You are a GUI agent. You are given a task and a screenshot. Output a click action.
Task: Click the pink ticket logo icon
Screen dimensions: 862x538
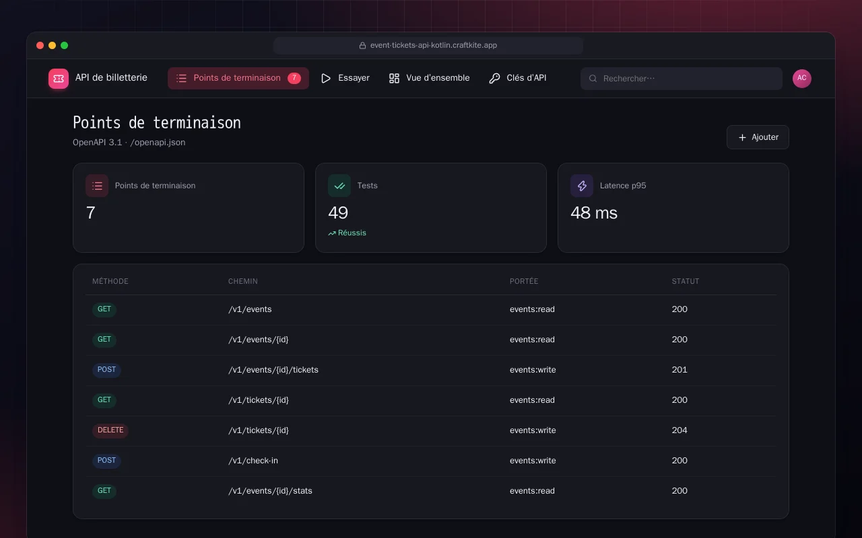coord(59,79)
